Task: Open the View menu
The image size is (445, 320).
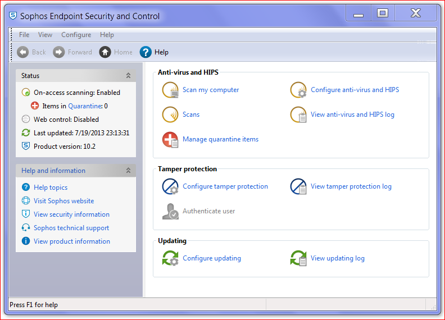Action: [45, 35]
